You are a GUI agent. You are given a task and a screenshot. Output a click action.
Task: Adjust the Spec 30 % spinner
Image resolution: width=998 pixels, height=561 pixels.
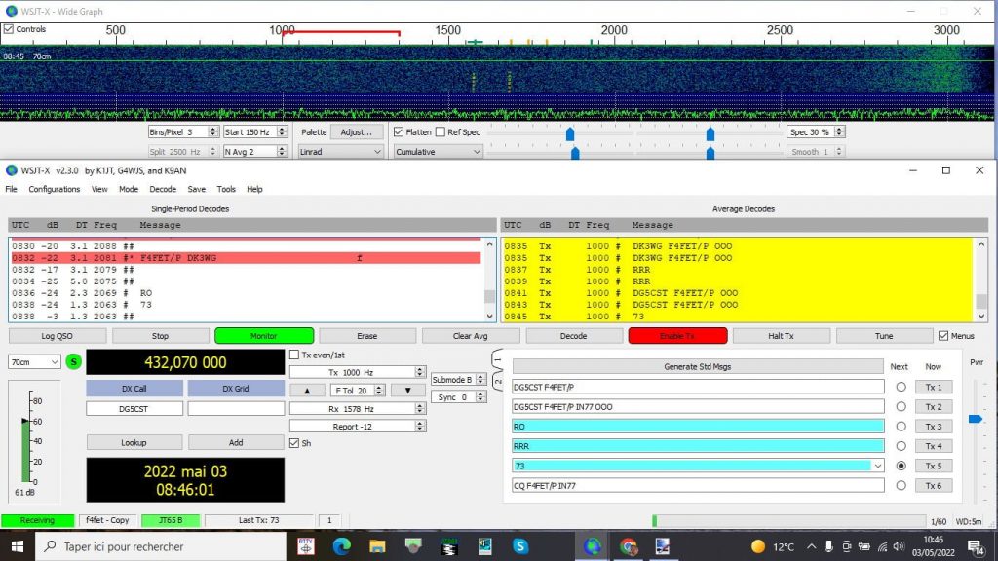pyautogui.click(x=839, y=132)
